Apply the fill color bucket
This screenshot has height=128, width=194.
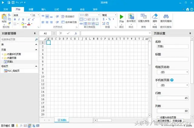23,24
